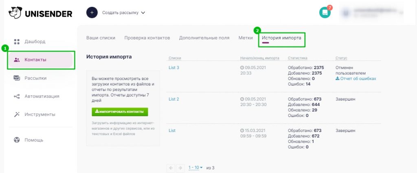Expand the Создать рассылку dropdown
Image resolution: width=417 pixels, height=173 pixels.
tap(124, 13)
